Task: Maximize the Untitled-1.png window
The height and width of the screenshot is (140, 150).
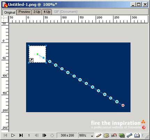Action: point(139,5)
